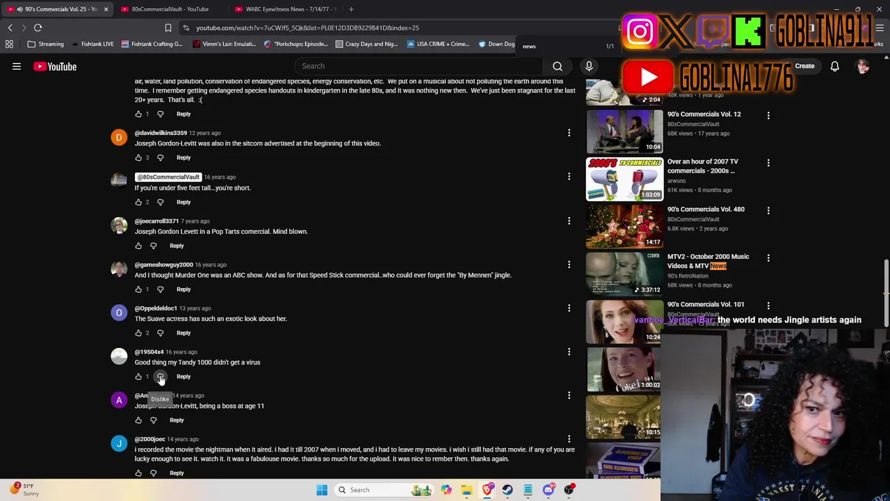Open the YouTube guide hamburger menu
Screen dimensions: 890x501
pos(17,67)
